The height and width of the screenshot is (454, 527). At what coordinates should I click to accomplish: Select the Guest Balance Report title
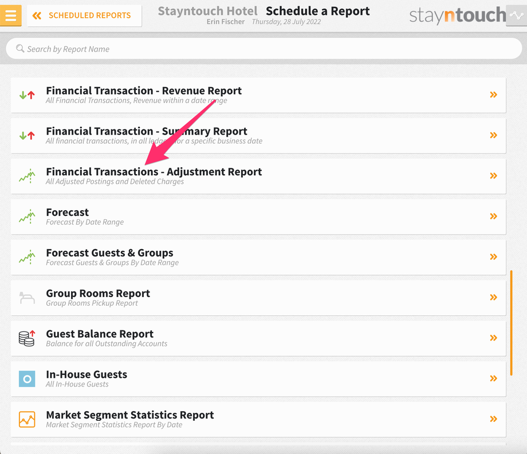[x=100, y=334]
